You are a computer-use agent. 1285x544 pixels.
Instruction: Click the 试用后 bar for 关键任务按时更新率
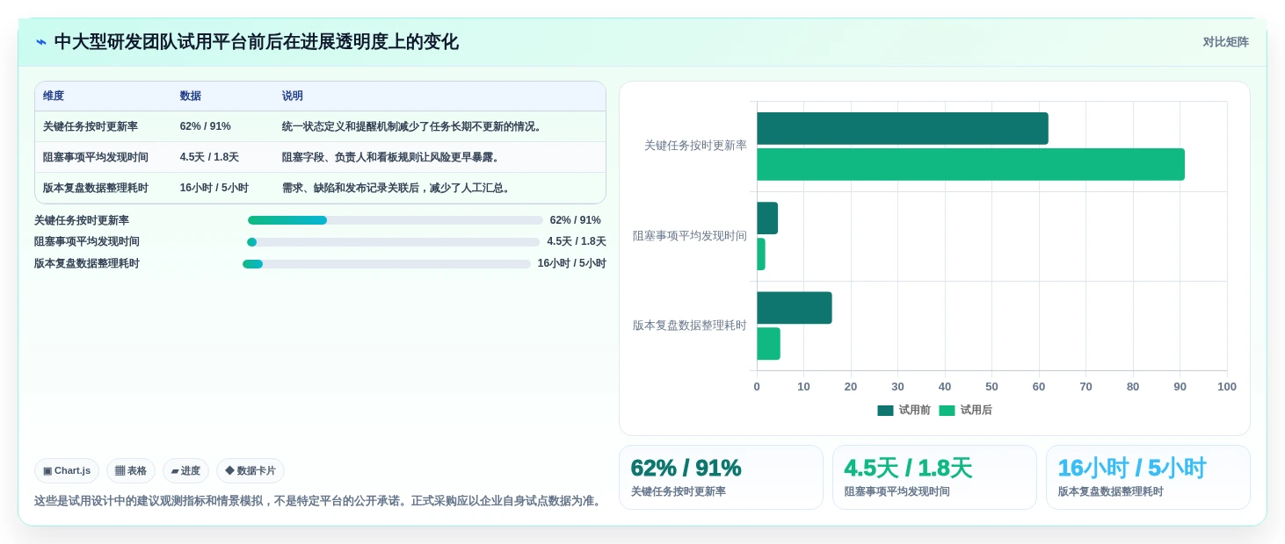click(x=970, y=164)
